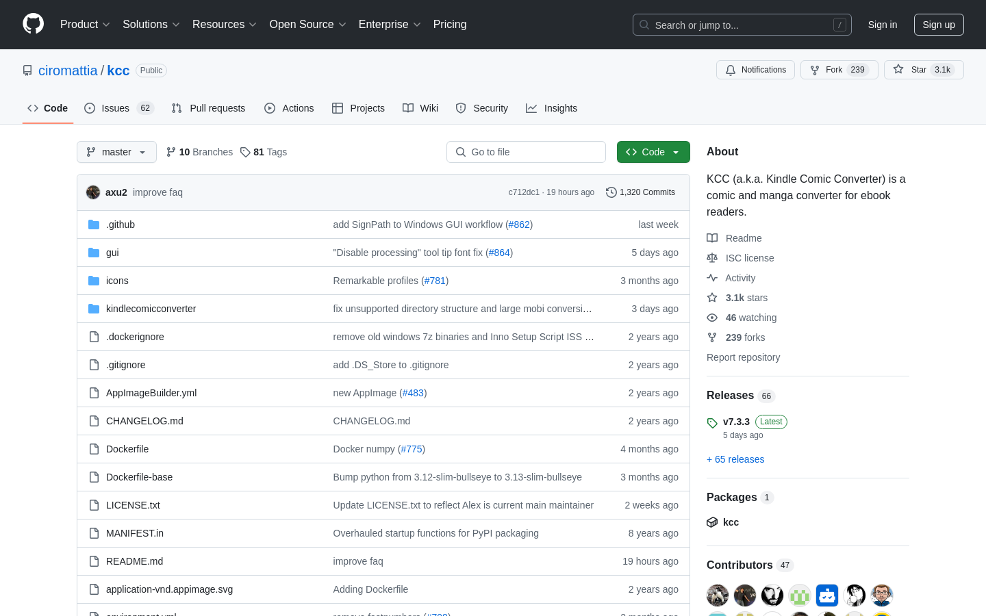Screen dimensions: 986x616
Task: Open the Contributors 47 heading link
Action: (x=750, y=565)
